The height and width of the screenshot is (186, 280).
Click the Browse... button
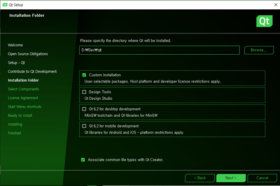pyautogui.click(x=259, y=50)
